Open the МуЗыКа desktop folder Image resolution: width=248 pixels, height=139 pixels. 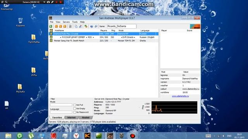[20, 88]
